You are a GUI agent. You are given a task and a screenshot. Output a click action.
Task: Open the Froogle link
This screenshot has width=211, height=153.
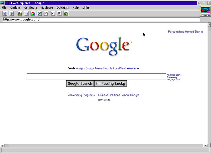(107, 68)
